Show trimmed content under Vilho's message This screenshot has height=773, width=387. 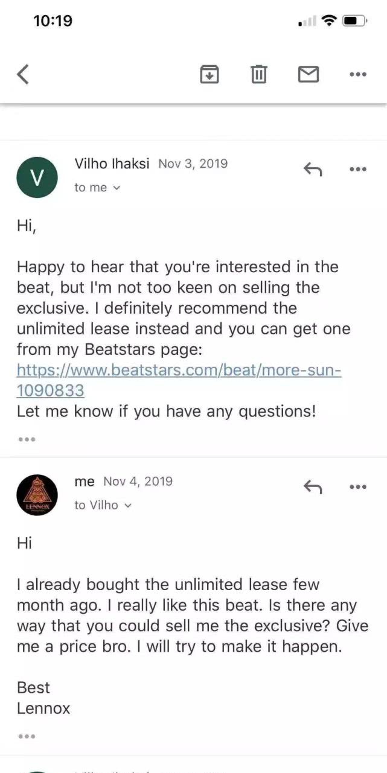[x=27, y=439]
